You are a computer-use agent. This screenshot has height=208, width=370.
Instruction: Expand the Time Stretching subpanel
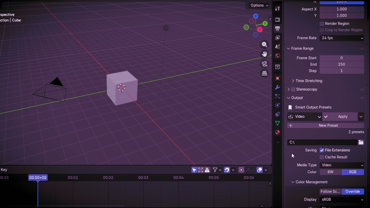click(293, 81)
